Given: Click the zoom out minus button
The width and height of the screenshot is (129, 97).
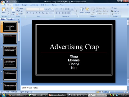Looking at the screenshot, I should pyautogui.click(x=109, y=92).
